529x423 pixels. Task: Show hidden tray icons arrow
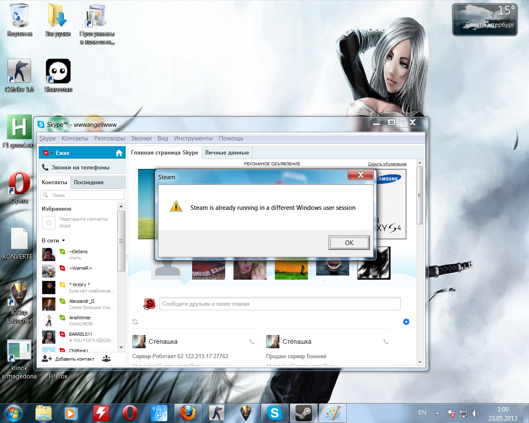coord(437,413)
